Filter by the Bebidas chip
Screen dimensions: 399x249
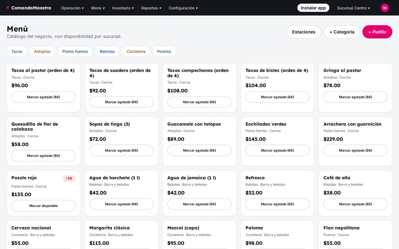coord(107,51)
